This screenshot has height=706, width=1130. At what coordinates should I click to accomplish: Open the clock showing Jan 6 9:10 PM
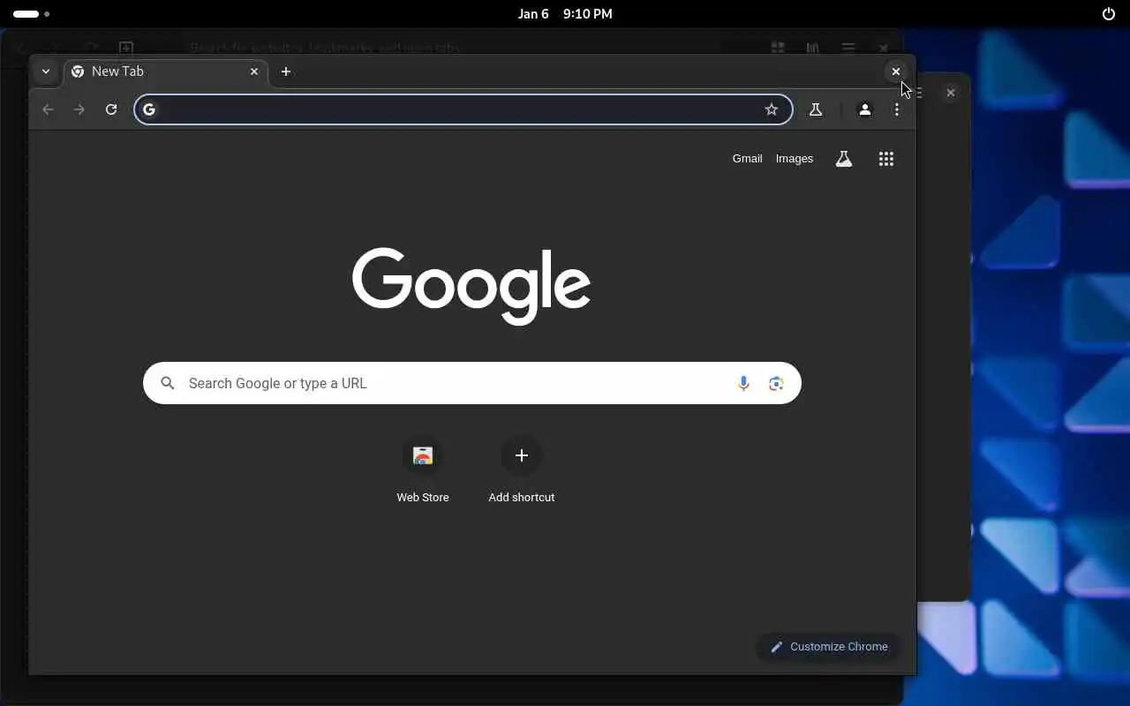[565, 14]
